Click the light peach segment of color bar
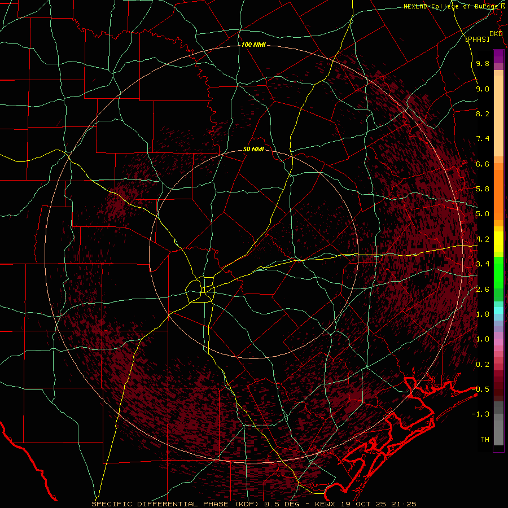The width and height of the screenshot is (508, 508). [x=498, y=117]
